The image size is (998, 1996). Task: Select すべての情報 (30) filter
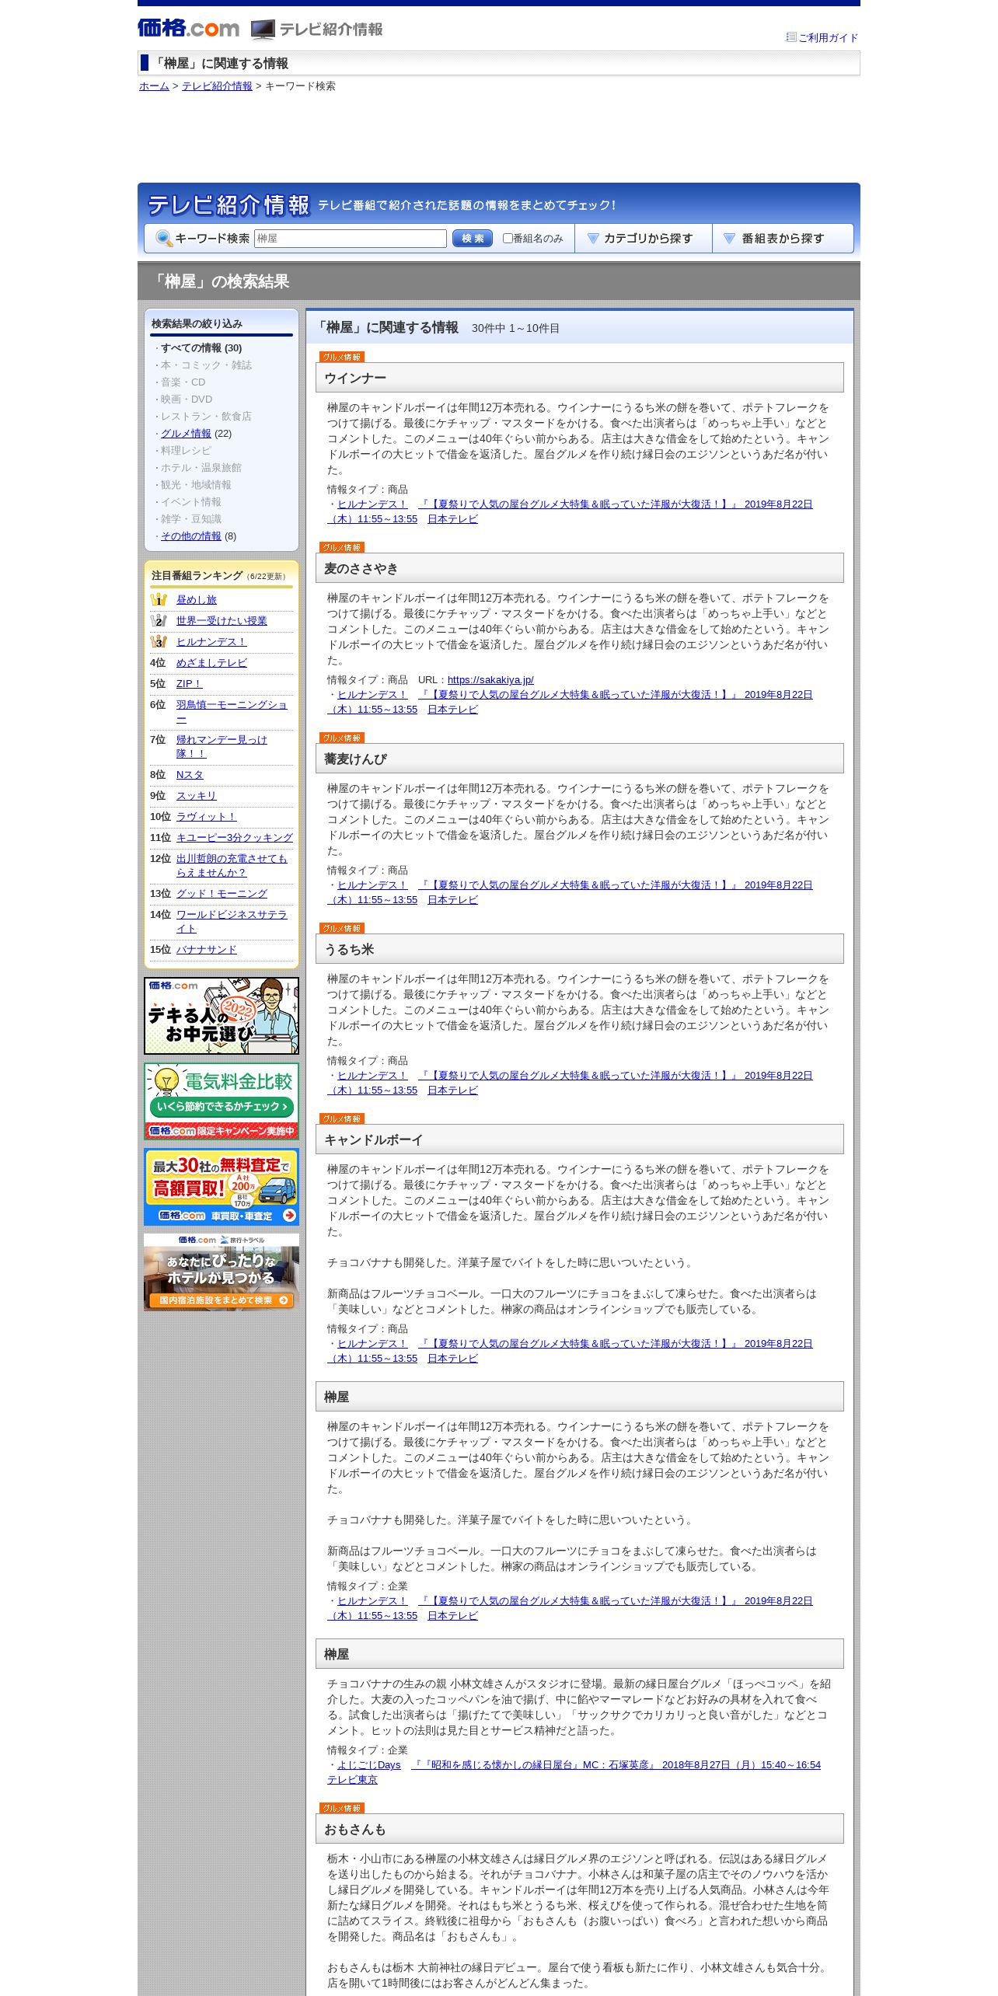click(201, 348)
